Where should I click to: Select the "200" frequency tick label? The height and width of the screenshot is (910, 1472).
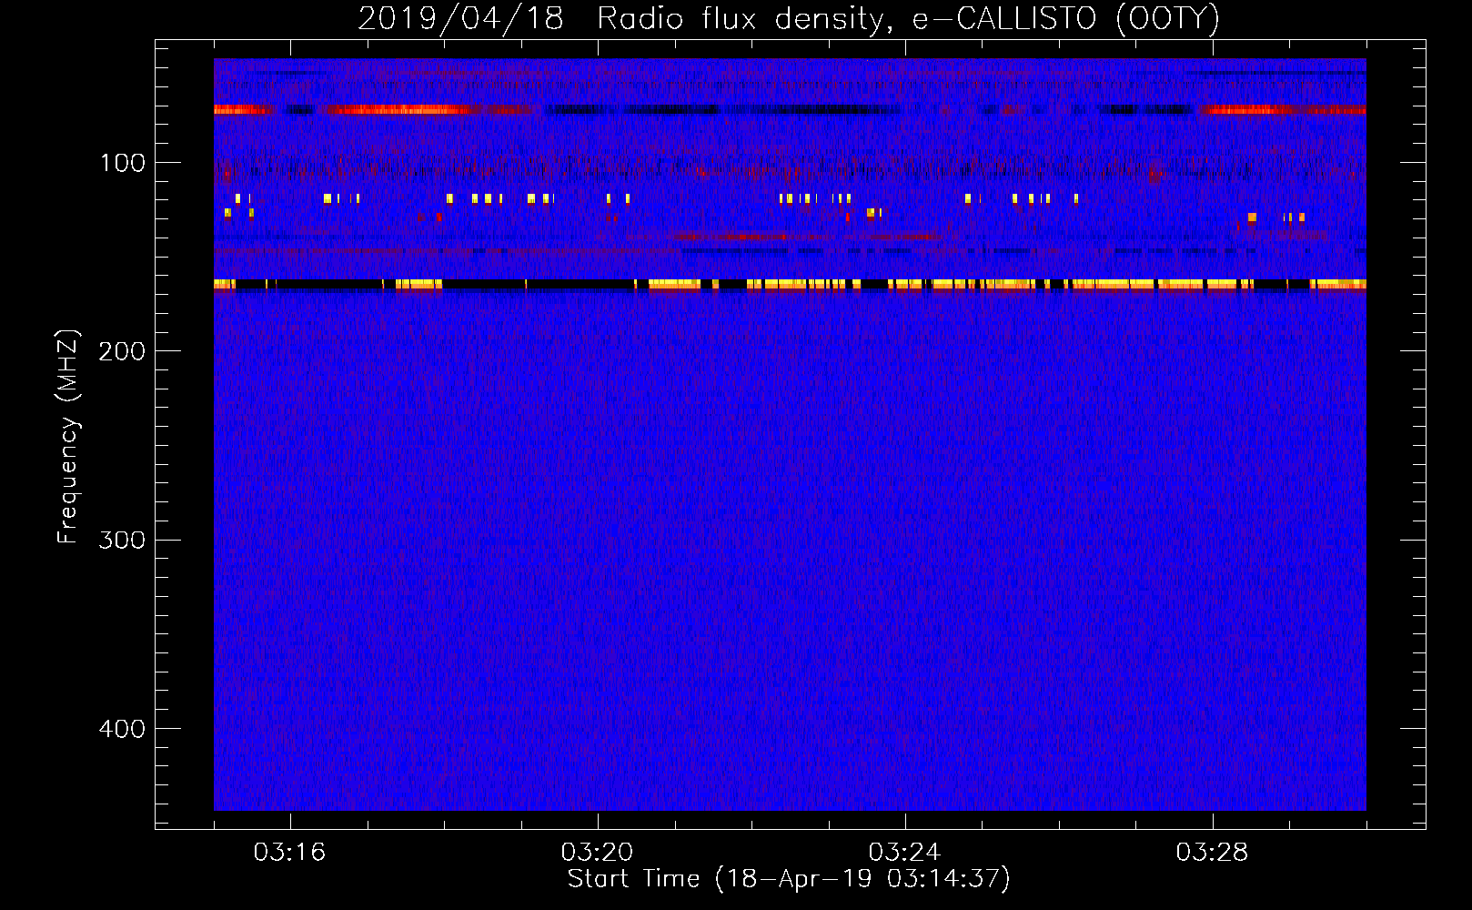123,351
